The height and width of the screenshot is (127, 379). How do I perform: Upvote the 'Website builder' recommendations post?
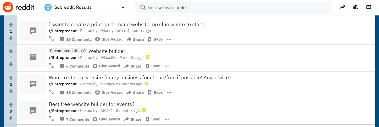(x=11, y=52)
